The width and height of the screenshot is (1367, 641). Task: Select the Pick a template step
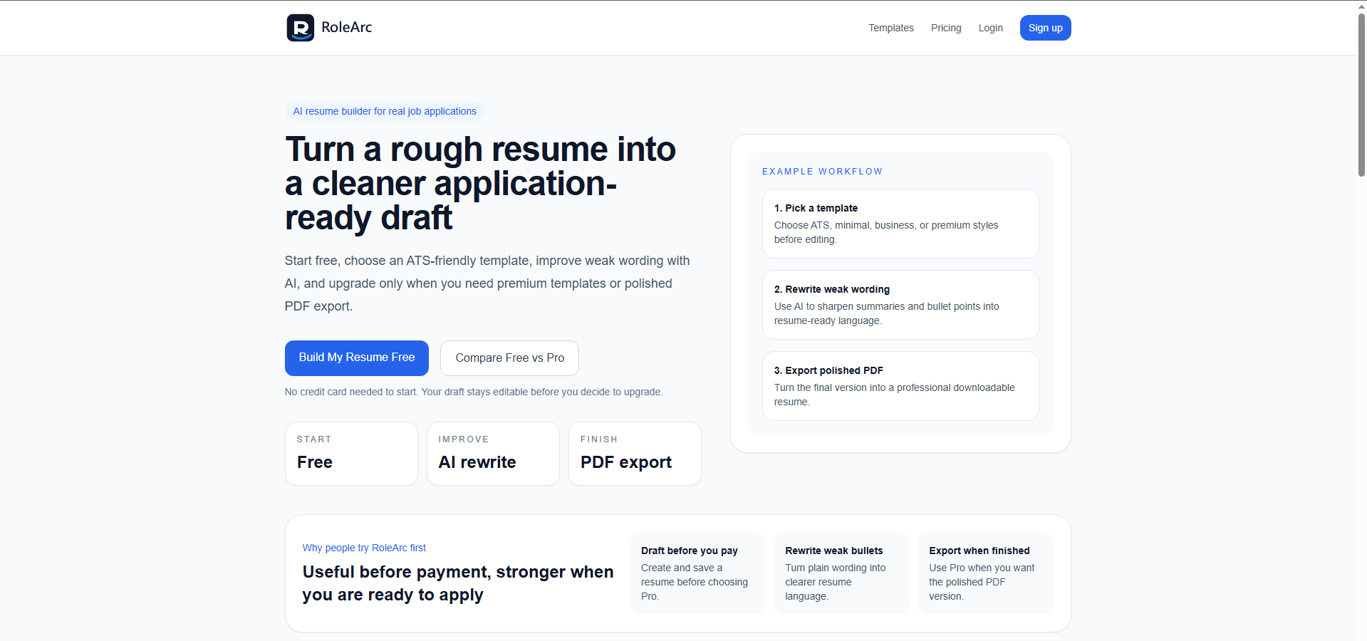click(900, 224)
